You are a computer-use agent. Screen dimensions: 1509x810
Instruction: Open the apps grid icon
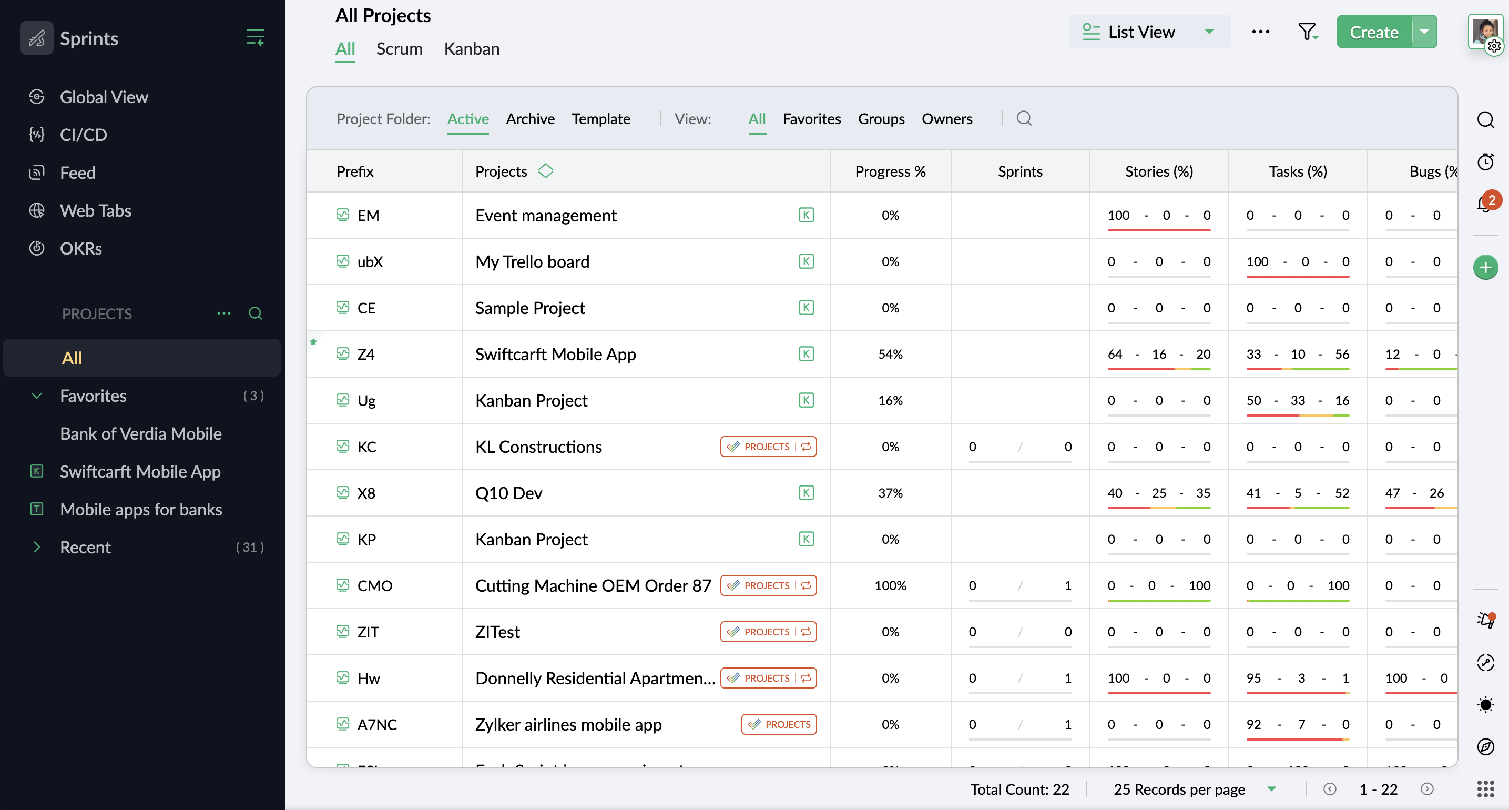tap(1485, 789)
